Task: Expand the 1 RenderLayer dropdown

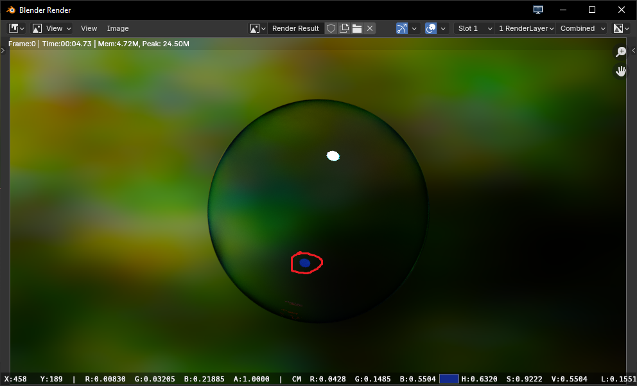Action: pos(525,28)
